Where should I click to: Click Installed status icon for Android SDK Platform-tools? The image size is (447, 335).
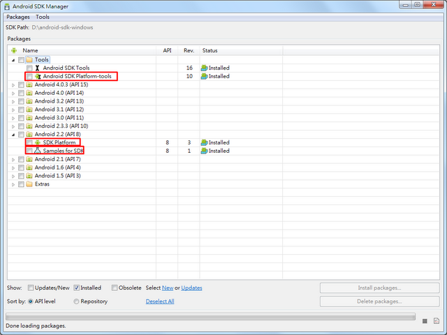tap(204, 76)
